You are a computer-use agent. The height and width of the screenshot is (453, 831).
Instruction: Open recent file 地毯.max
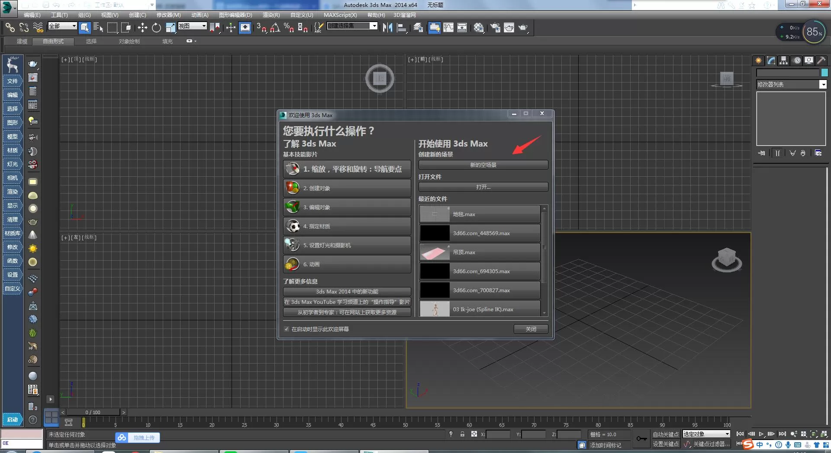point(480,214)
